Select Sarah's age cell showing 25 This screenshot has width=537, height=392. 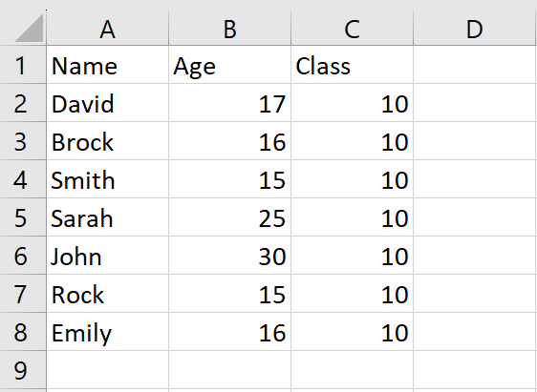pyautogui.click(x=229, y=217)
